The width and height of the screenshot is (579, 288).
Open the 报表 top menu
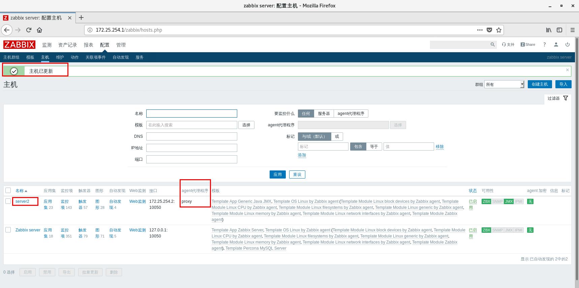point(88,45)
